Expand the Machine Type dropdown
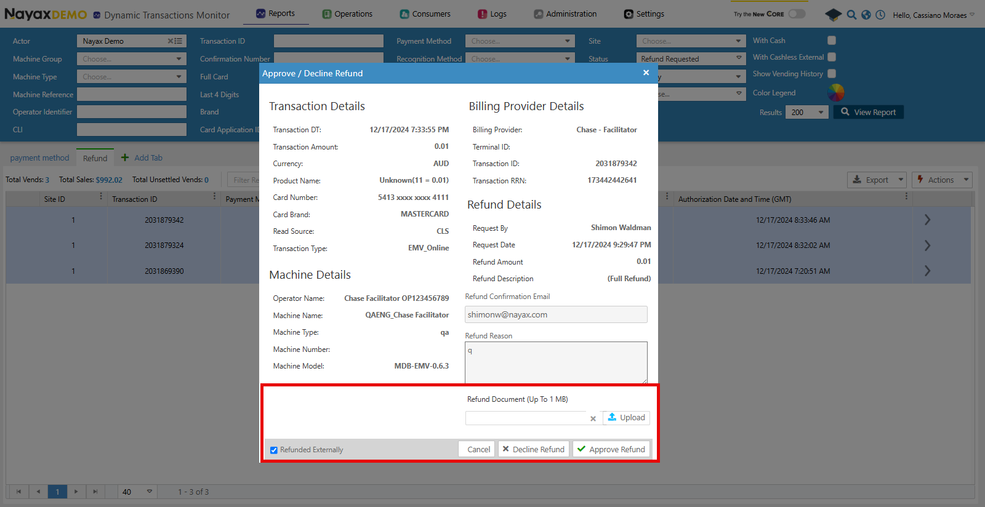Image resolution: width=985 pixels, height=507 pixels. pos(179,77)
